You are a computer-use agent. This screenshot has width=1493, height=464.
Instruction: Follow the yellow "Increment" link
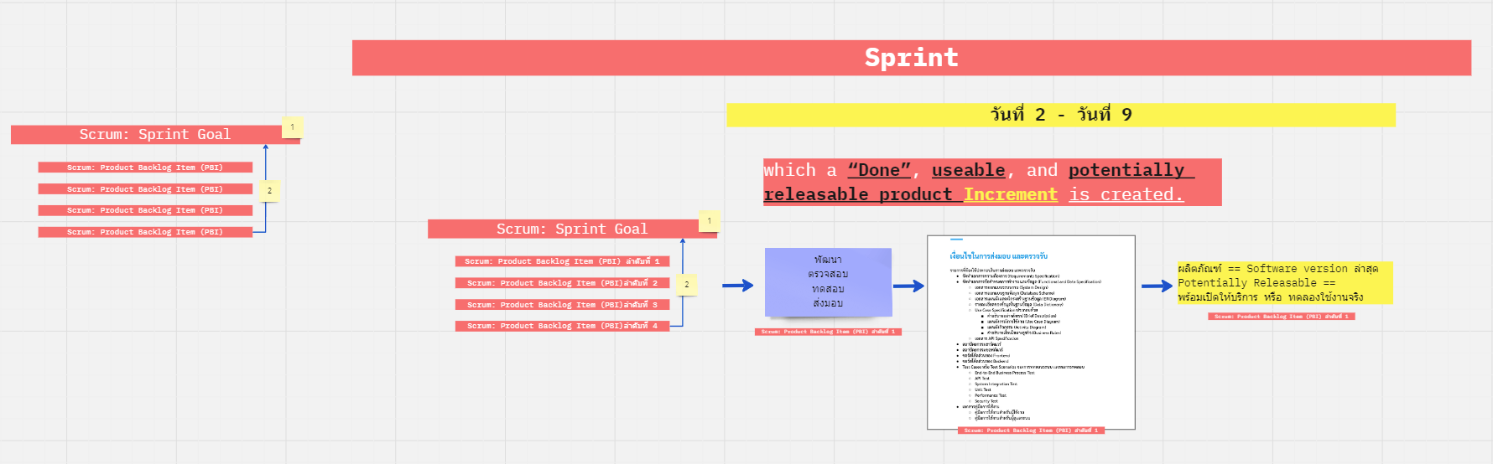(x=1011, y=195)
